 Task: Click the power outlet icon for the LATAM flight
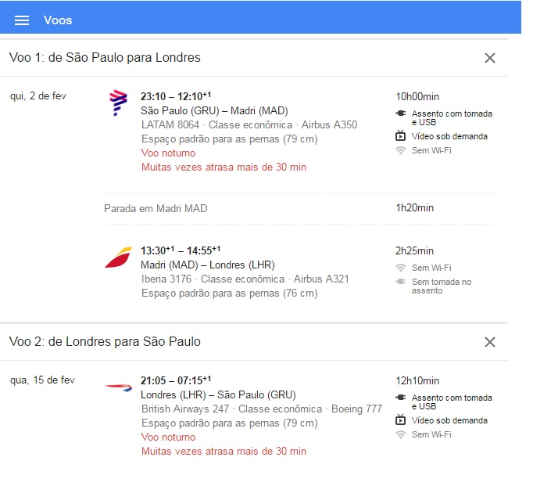[x=401, y=113]
